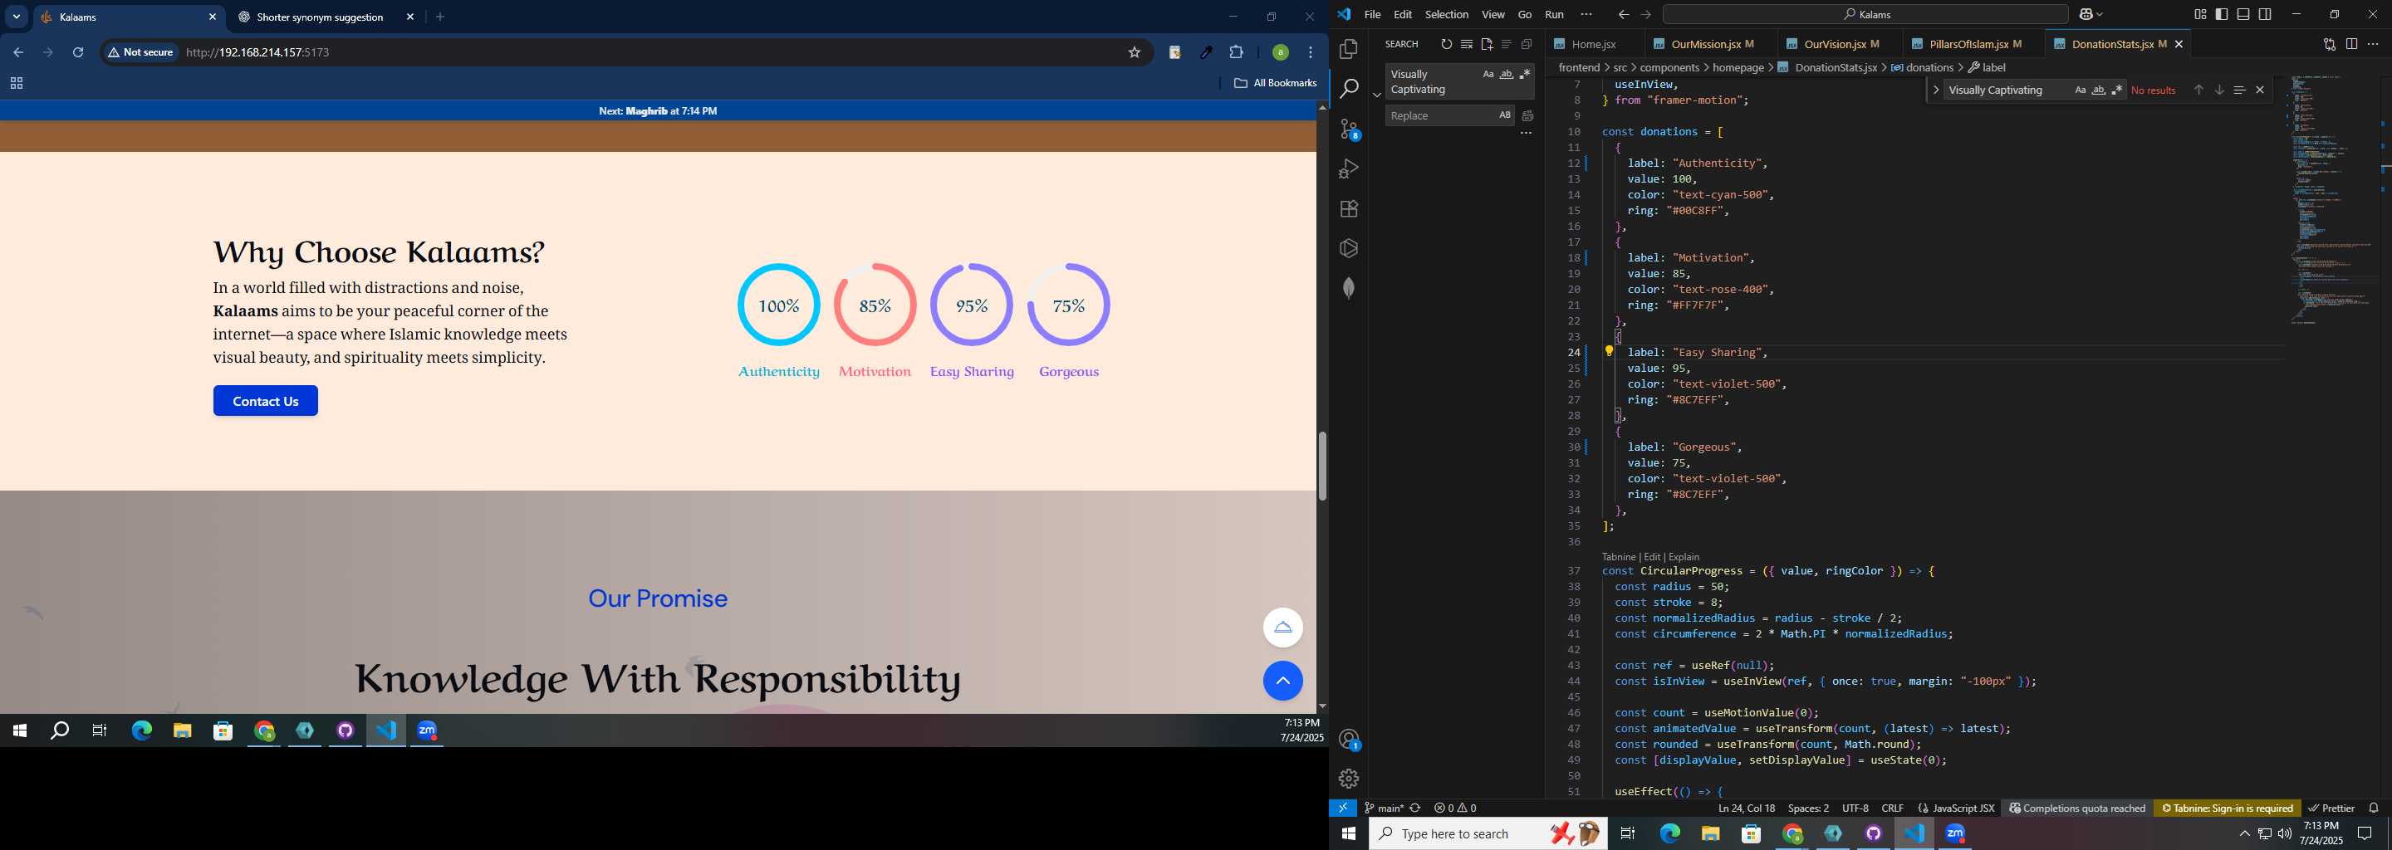This screenshot has height=850, width=2392.
Task: Open changes icon in the editor toolbar
Action: click(x=2329, y=44)
